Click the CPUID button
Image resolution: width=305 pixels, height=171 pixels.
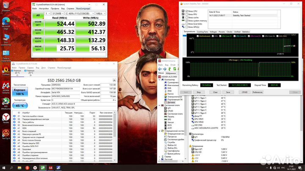(244, 92)
